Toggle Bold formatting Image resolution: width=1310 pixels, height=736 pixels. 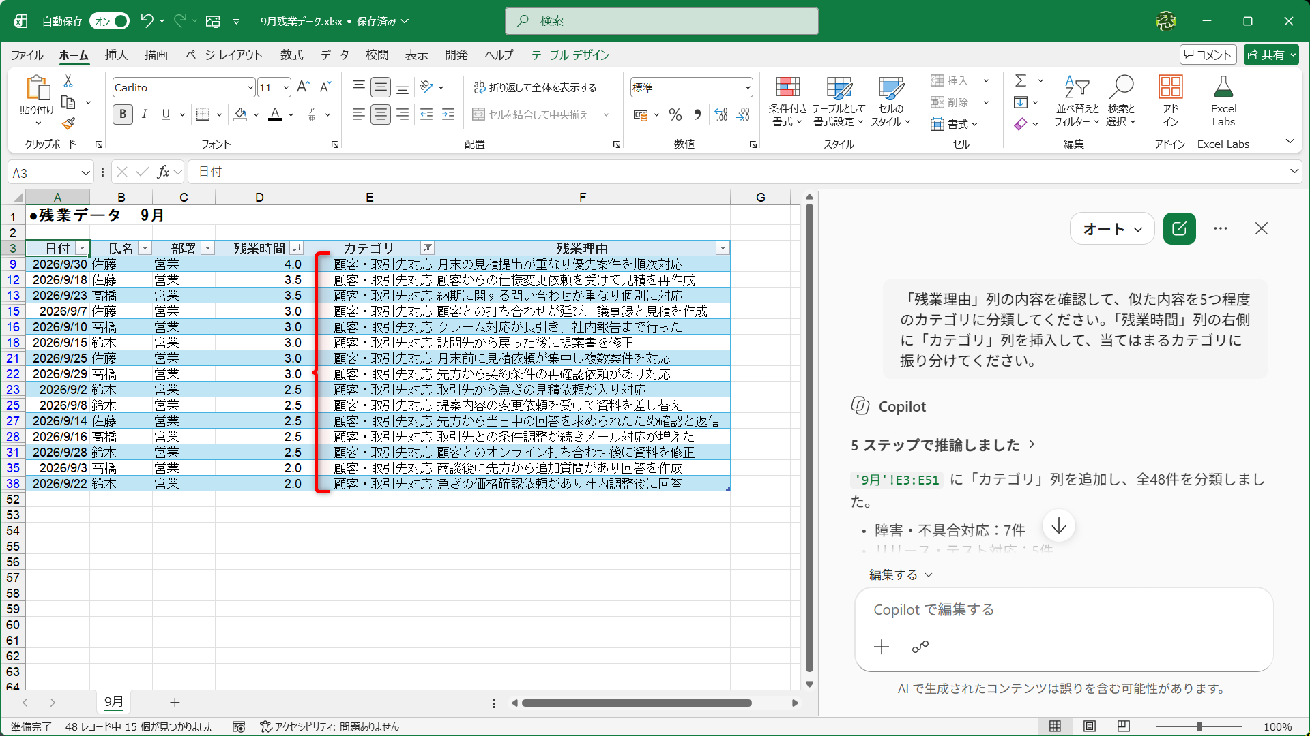coord(123,114)
